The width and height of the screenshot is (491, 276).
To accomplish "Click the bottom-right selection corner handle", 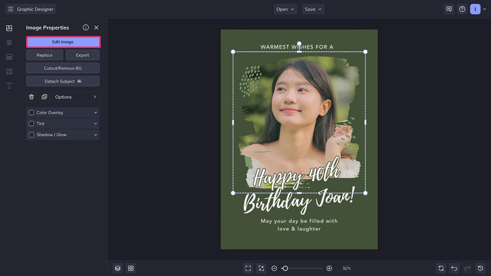I will [365, 193].
